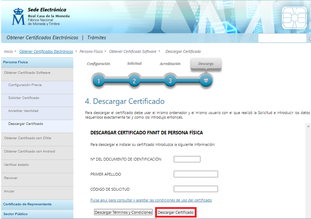This screenshot has width=311, height=219.
Task: Focus Nº del documento de identificación field
Action: 187,159
